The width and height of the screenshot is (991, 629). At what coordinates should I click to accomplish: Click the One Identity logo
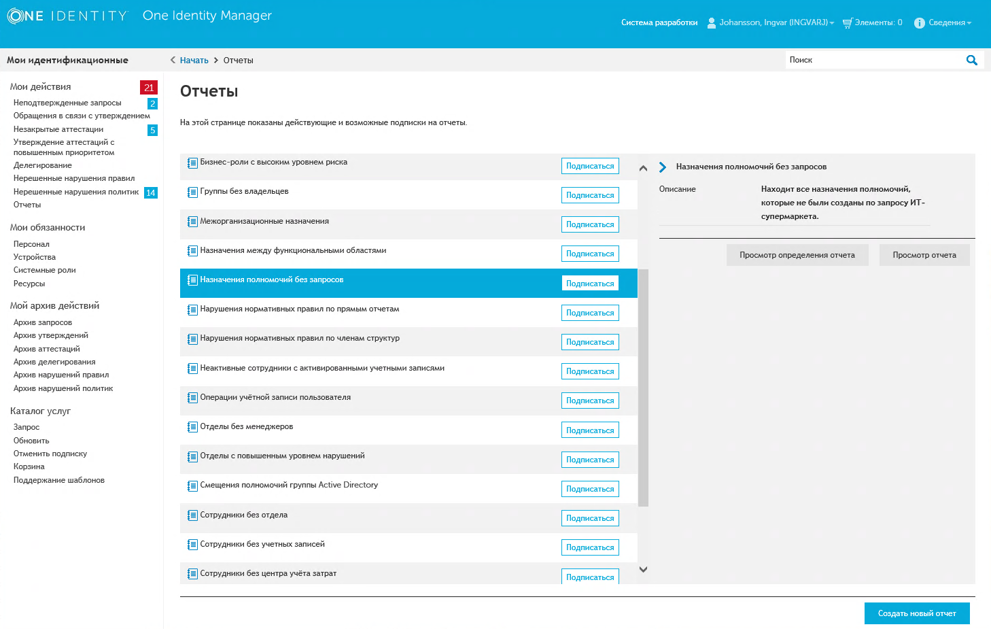pos(67,16)
